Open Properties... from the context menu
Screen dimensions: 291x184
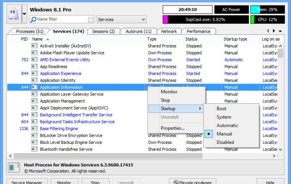point(176,128)
